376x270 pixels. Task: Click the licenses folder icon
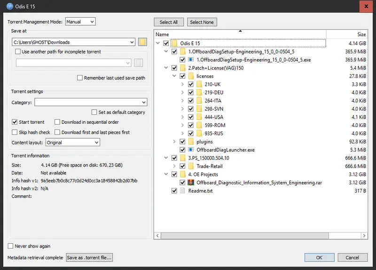tap(191, 76)
